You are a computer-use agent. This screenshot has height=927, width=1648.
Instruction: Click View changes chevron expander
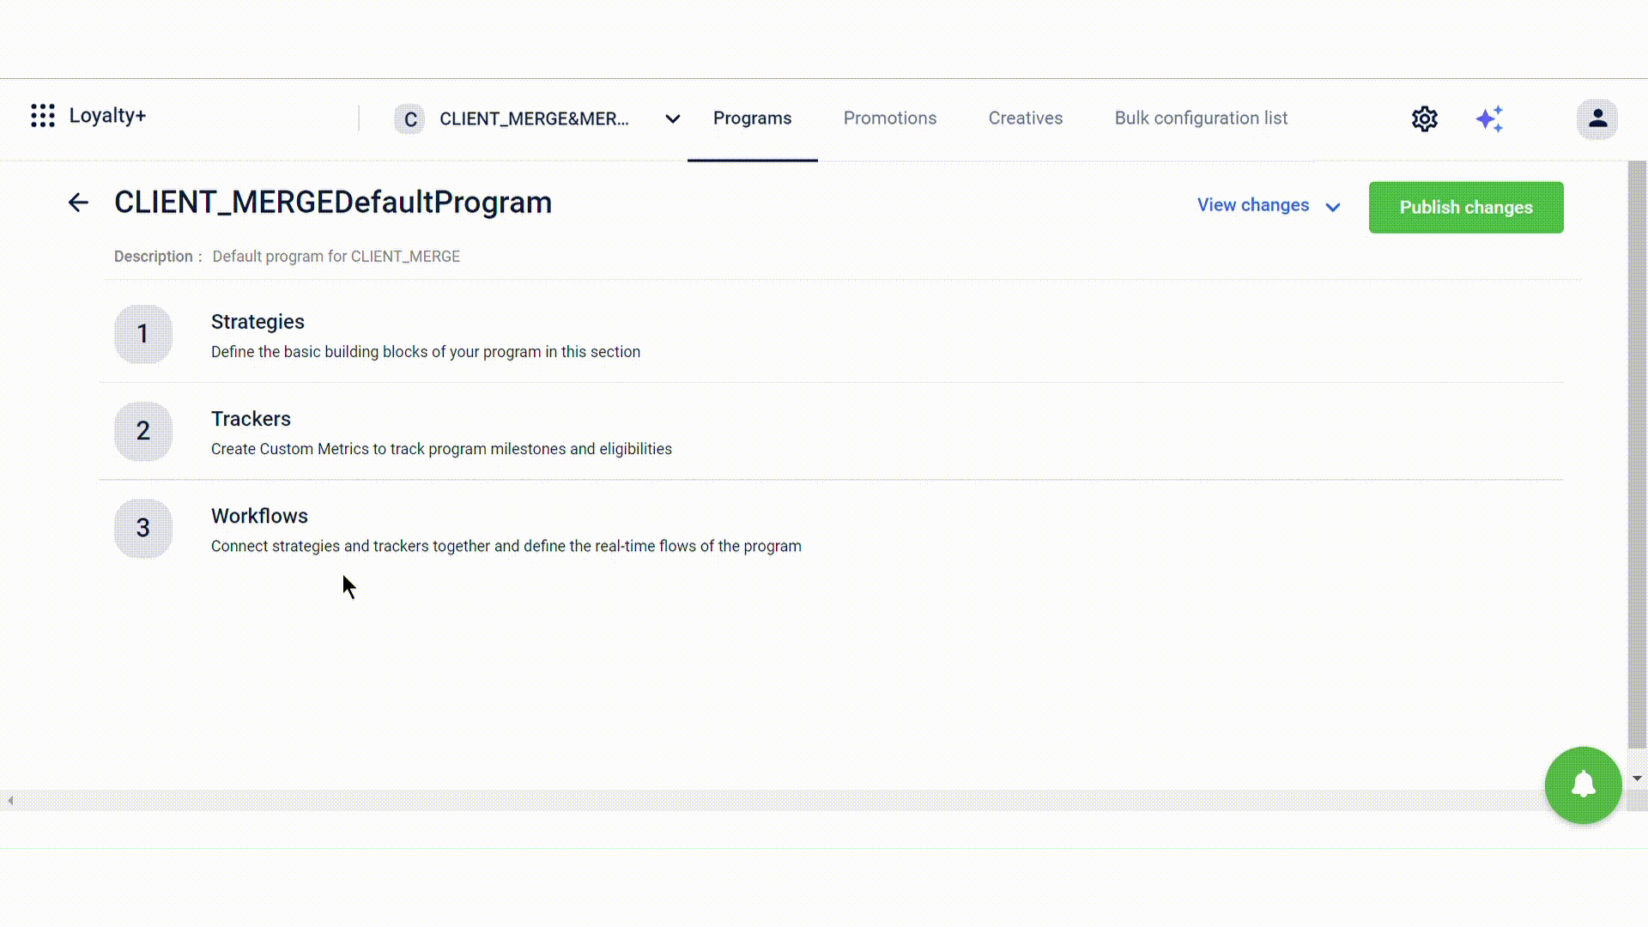[x=1333, y=207]
